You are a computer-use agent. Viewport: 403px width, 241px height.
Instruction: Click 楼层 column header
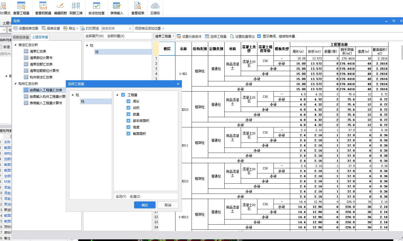167,49
